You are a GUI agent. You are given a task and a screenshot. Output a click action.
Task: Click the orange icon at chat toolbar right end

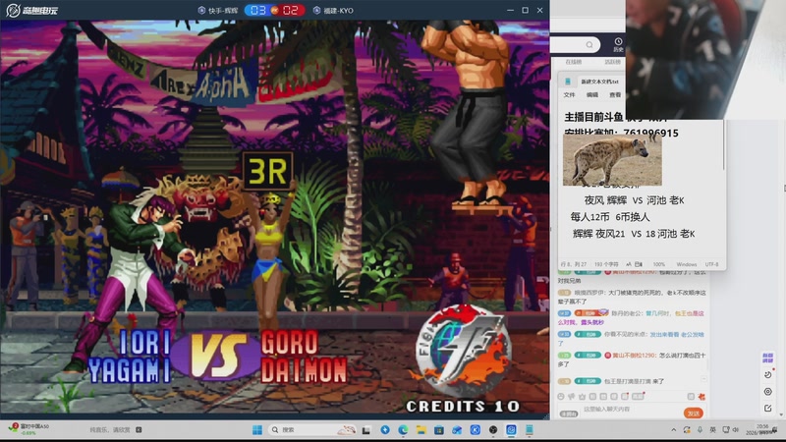pos(702,397)
